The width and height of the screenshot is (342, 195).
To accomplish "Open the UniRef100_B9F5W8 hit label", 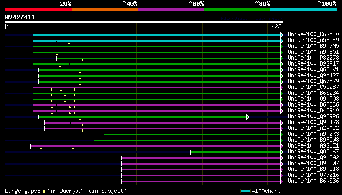I will click(313, 140).
